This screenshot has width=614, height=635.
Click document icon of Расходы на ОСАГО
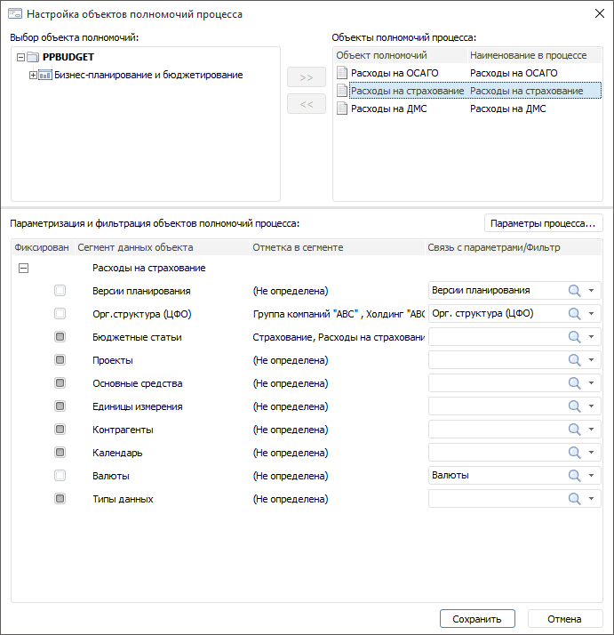[342, 73]
